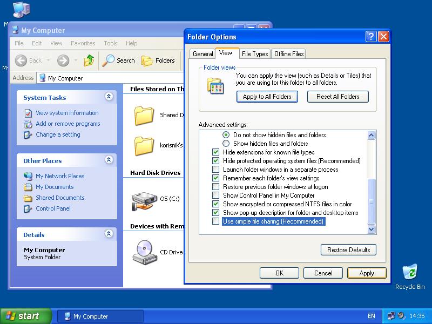
Task: Click My Computer icon in address bar
Action: click(x=43, y=78)
